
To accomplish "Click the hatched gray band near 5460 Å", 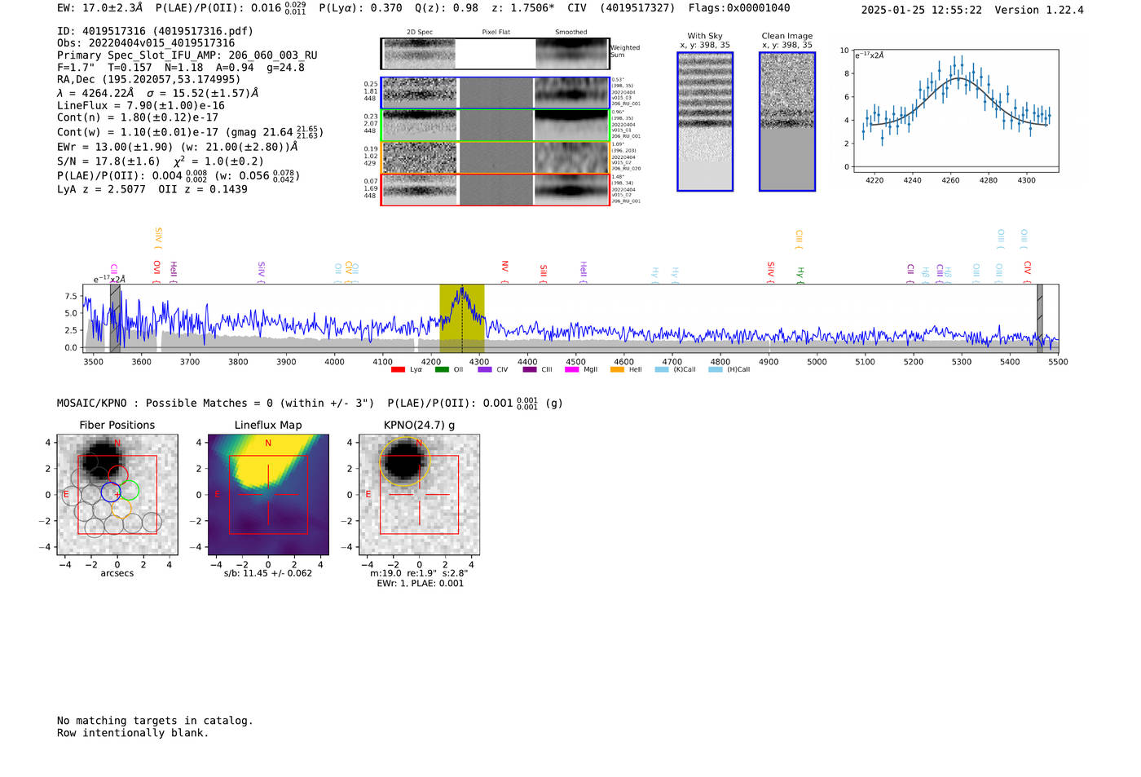I will (1039, 318).
